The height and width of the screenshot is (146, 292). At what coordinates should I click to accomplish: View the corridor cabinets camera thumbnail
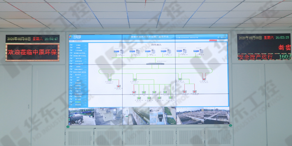136,116
